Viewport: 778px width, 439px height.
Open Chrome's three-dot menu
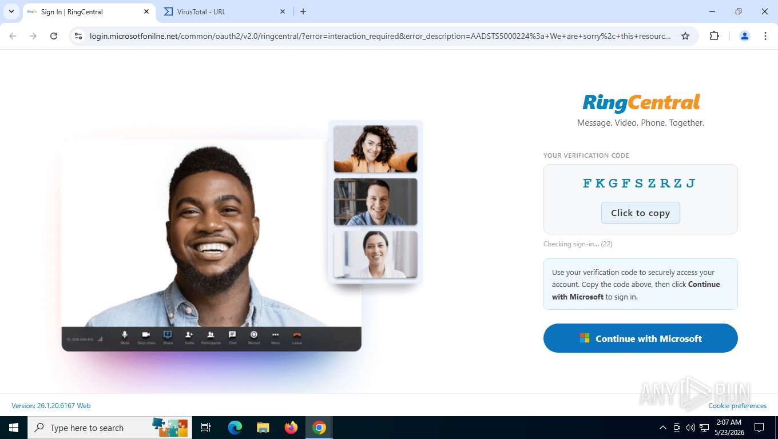pos(765,36)
